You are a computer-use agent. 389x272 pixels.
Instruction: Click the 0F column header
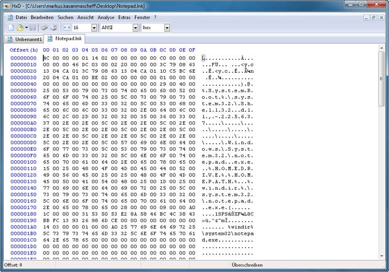coord(192,50)
